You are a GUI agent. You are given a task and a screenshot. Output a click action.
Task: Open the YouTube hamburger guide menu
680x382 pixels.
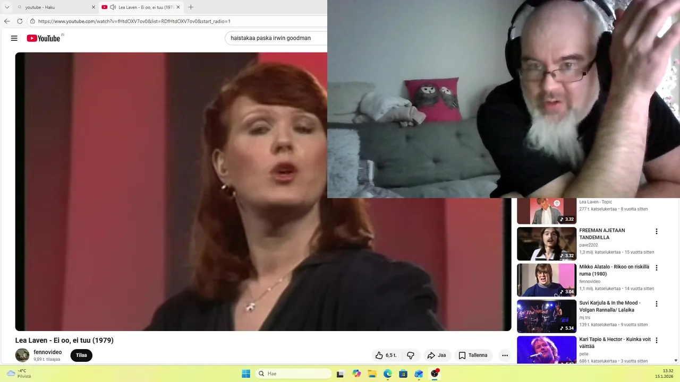(x=14, y=38)
